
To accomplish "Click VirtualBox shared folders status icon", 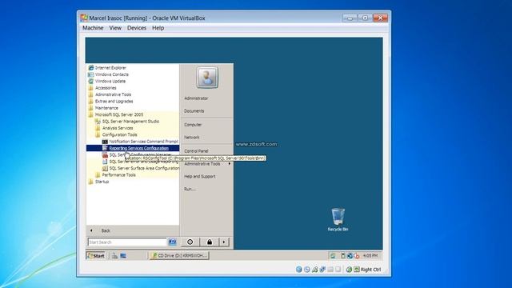I will pos(330,270).
